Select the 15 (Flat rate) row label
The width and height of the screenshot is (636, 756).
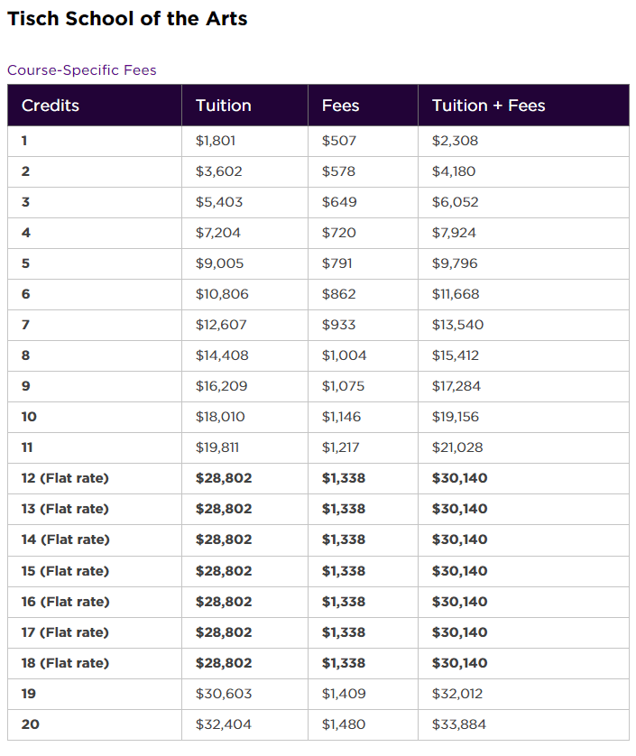click(65, 571)
